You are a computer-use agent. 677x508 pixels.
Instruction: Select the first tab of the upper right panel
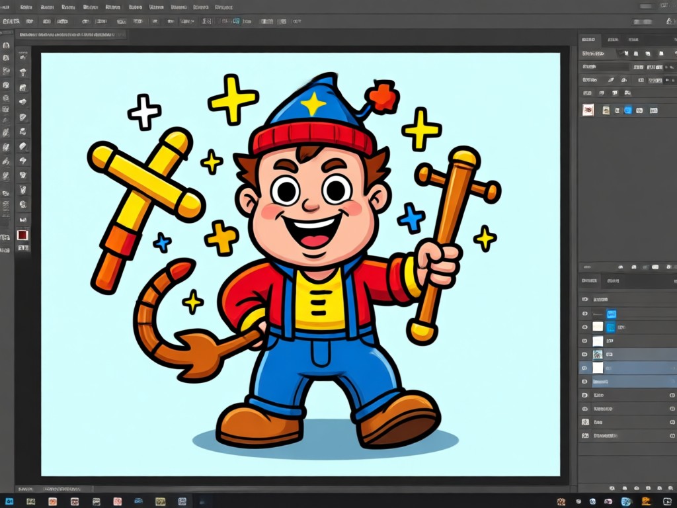tap(588, 39)
